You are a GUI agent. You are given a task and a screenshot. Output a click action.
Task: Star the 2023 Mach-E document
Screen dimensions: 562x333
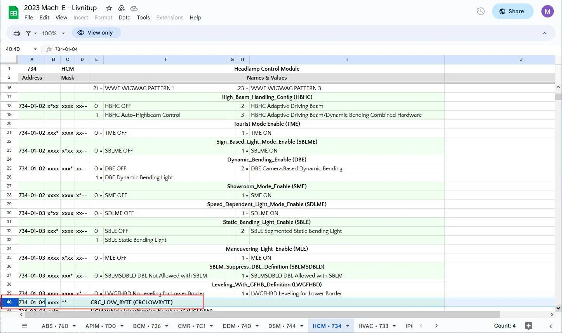pyautogui.click(x=109, y=8)
